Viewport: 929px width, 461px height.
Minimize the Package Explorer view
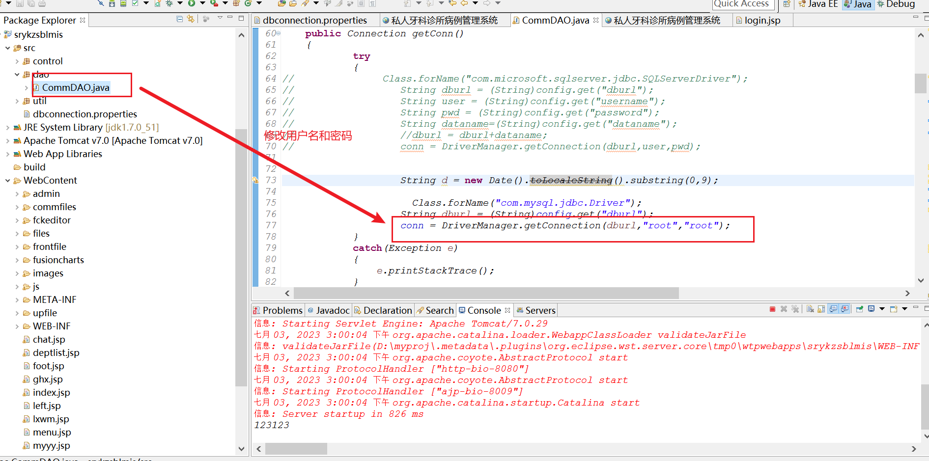(x=229, y=17)
